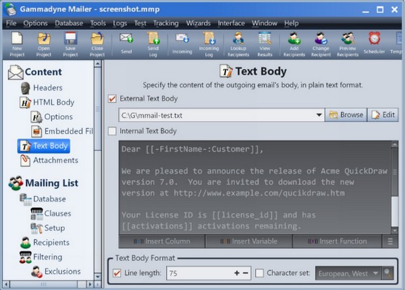Uncheck the External Text Body checkbox

pyautogui.click(x=112, y=99)
